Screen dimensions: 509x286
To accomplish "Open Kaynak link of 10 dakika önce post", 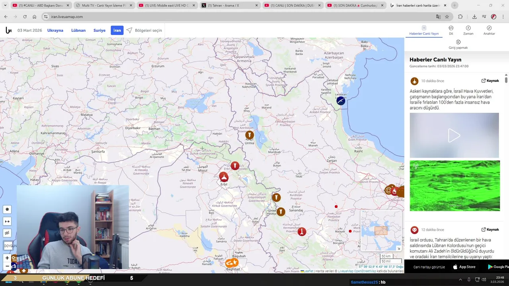I will coord(490,81).
